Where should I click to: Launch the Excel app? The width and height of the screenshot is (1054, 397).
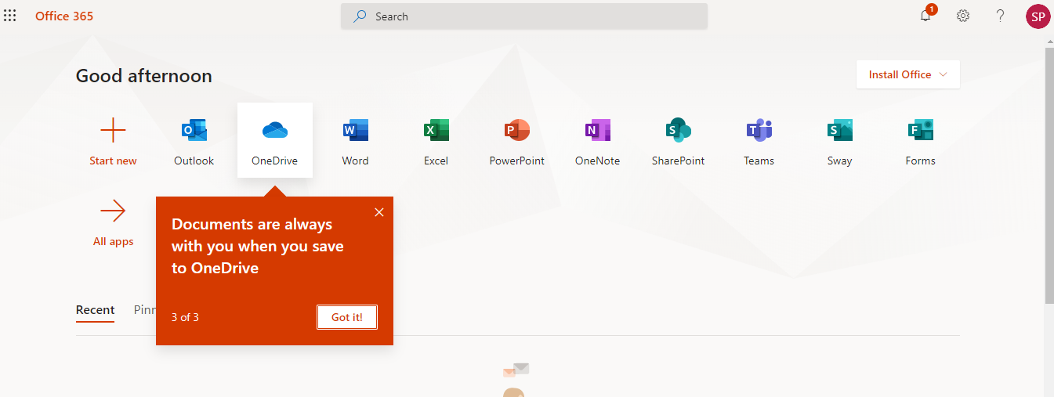pyautogui.click(x=436, y=141)
